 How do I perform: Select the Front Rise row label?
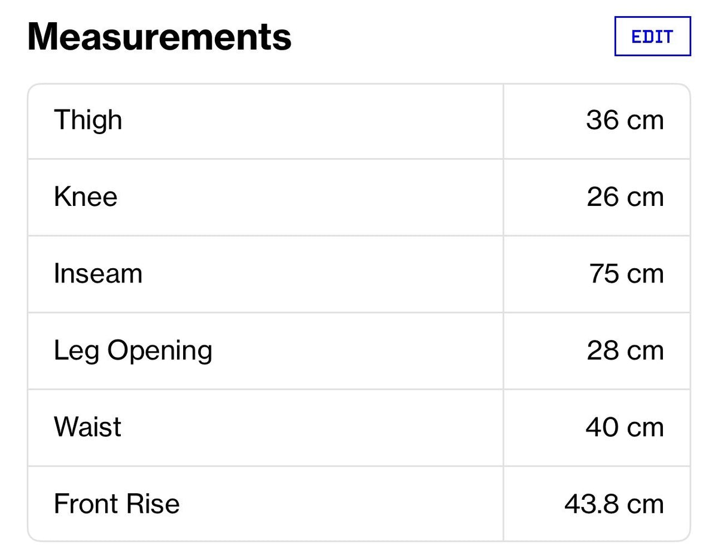coord(117,503)
